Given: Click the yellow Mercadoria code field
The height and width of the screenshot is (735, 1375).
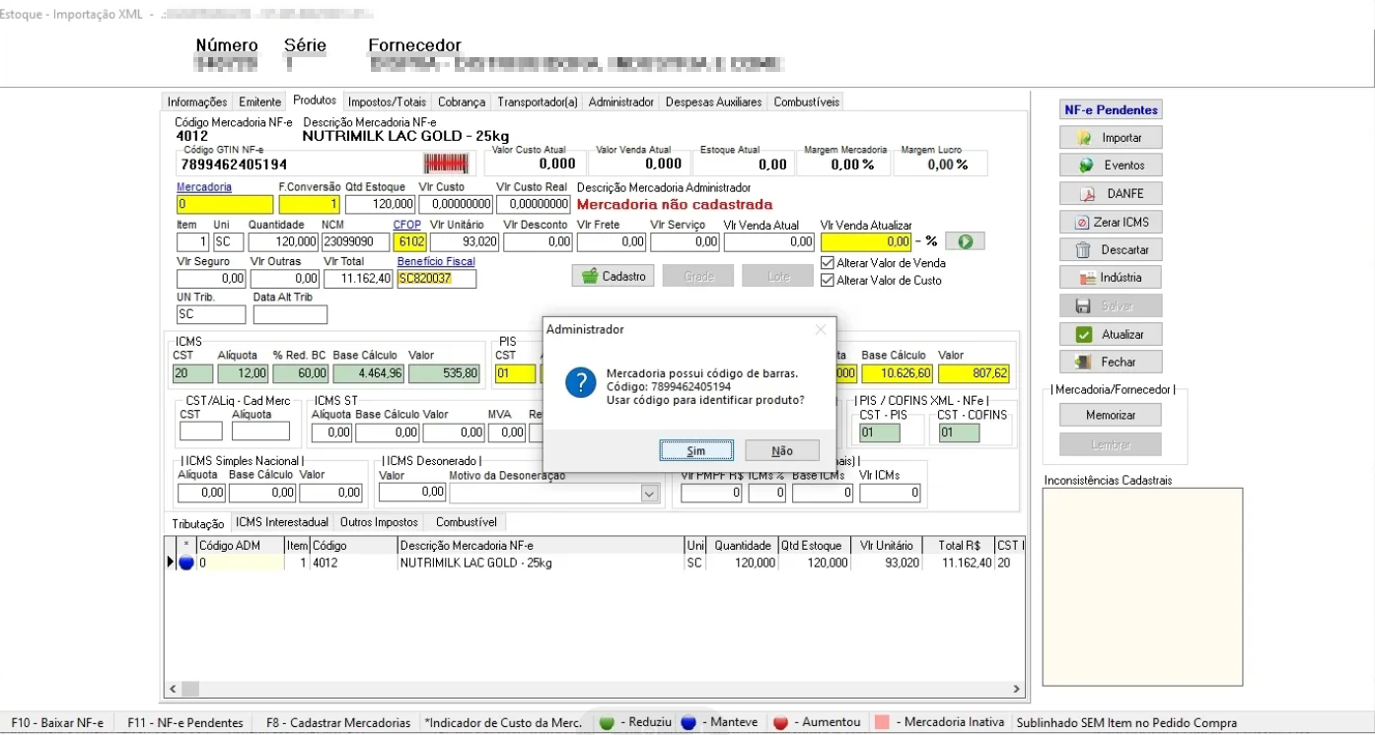Looking at the screenshot, I should coord(225,204).
